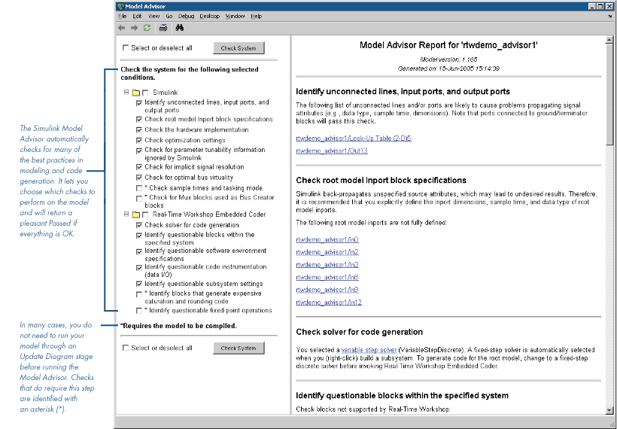Follow the variable-step solver link
The image size is (617, 429).
[x=369, y=350]
